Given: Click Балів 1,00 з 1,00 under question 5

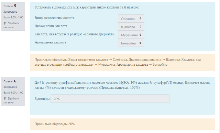Looking at the screenshot, I should [x=13, y=17].
